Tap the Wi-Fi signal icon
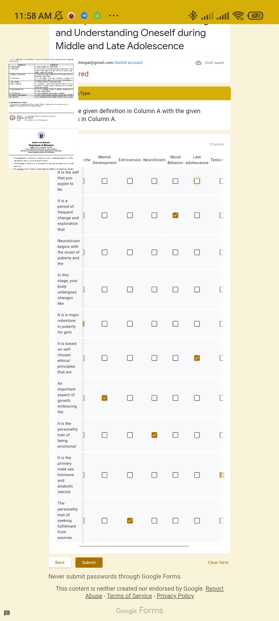The height and width of the screenshot is (621, 279). 238,16
